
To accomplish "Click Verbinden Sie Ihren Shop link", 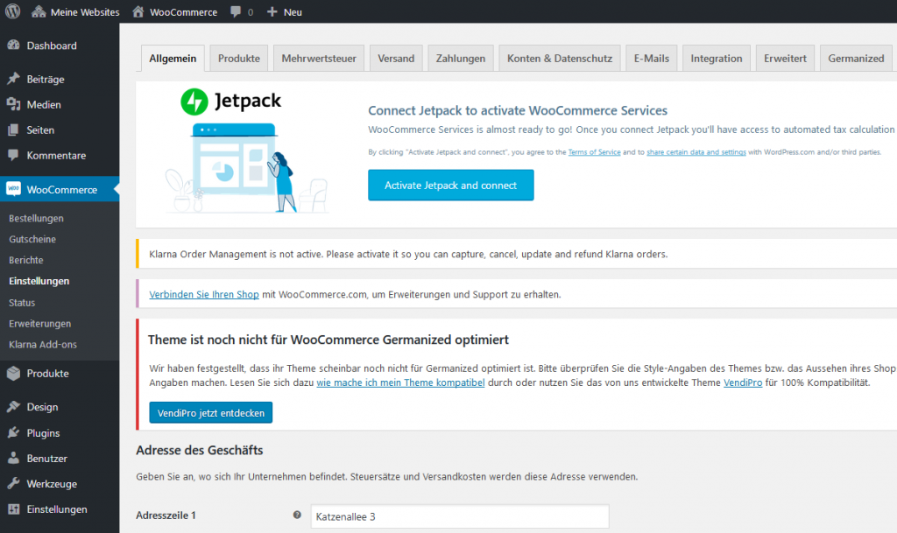I will click(203, 294).
